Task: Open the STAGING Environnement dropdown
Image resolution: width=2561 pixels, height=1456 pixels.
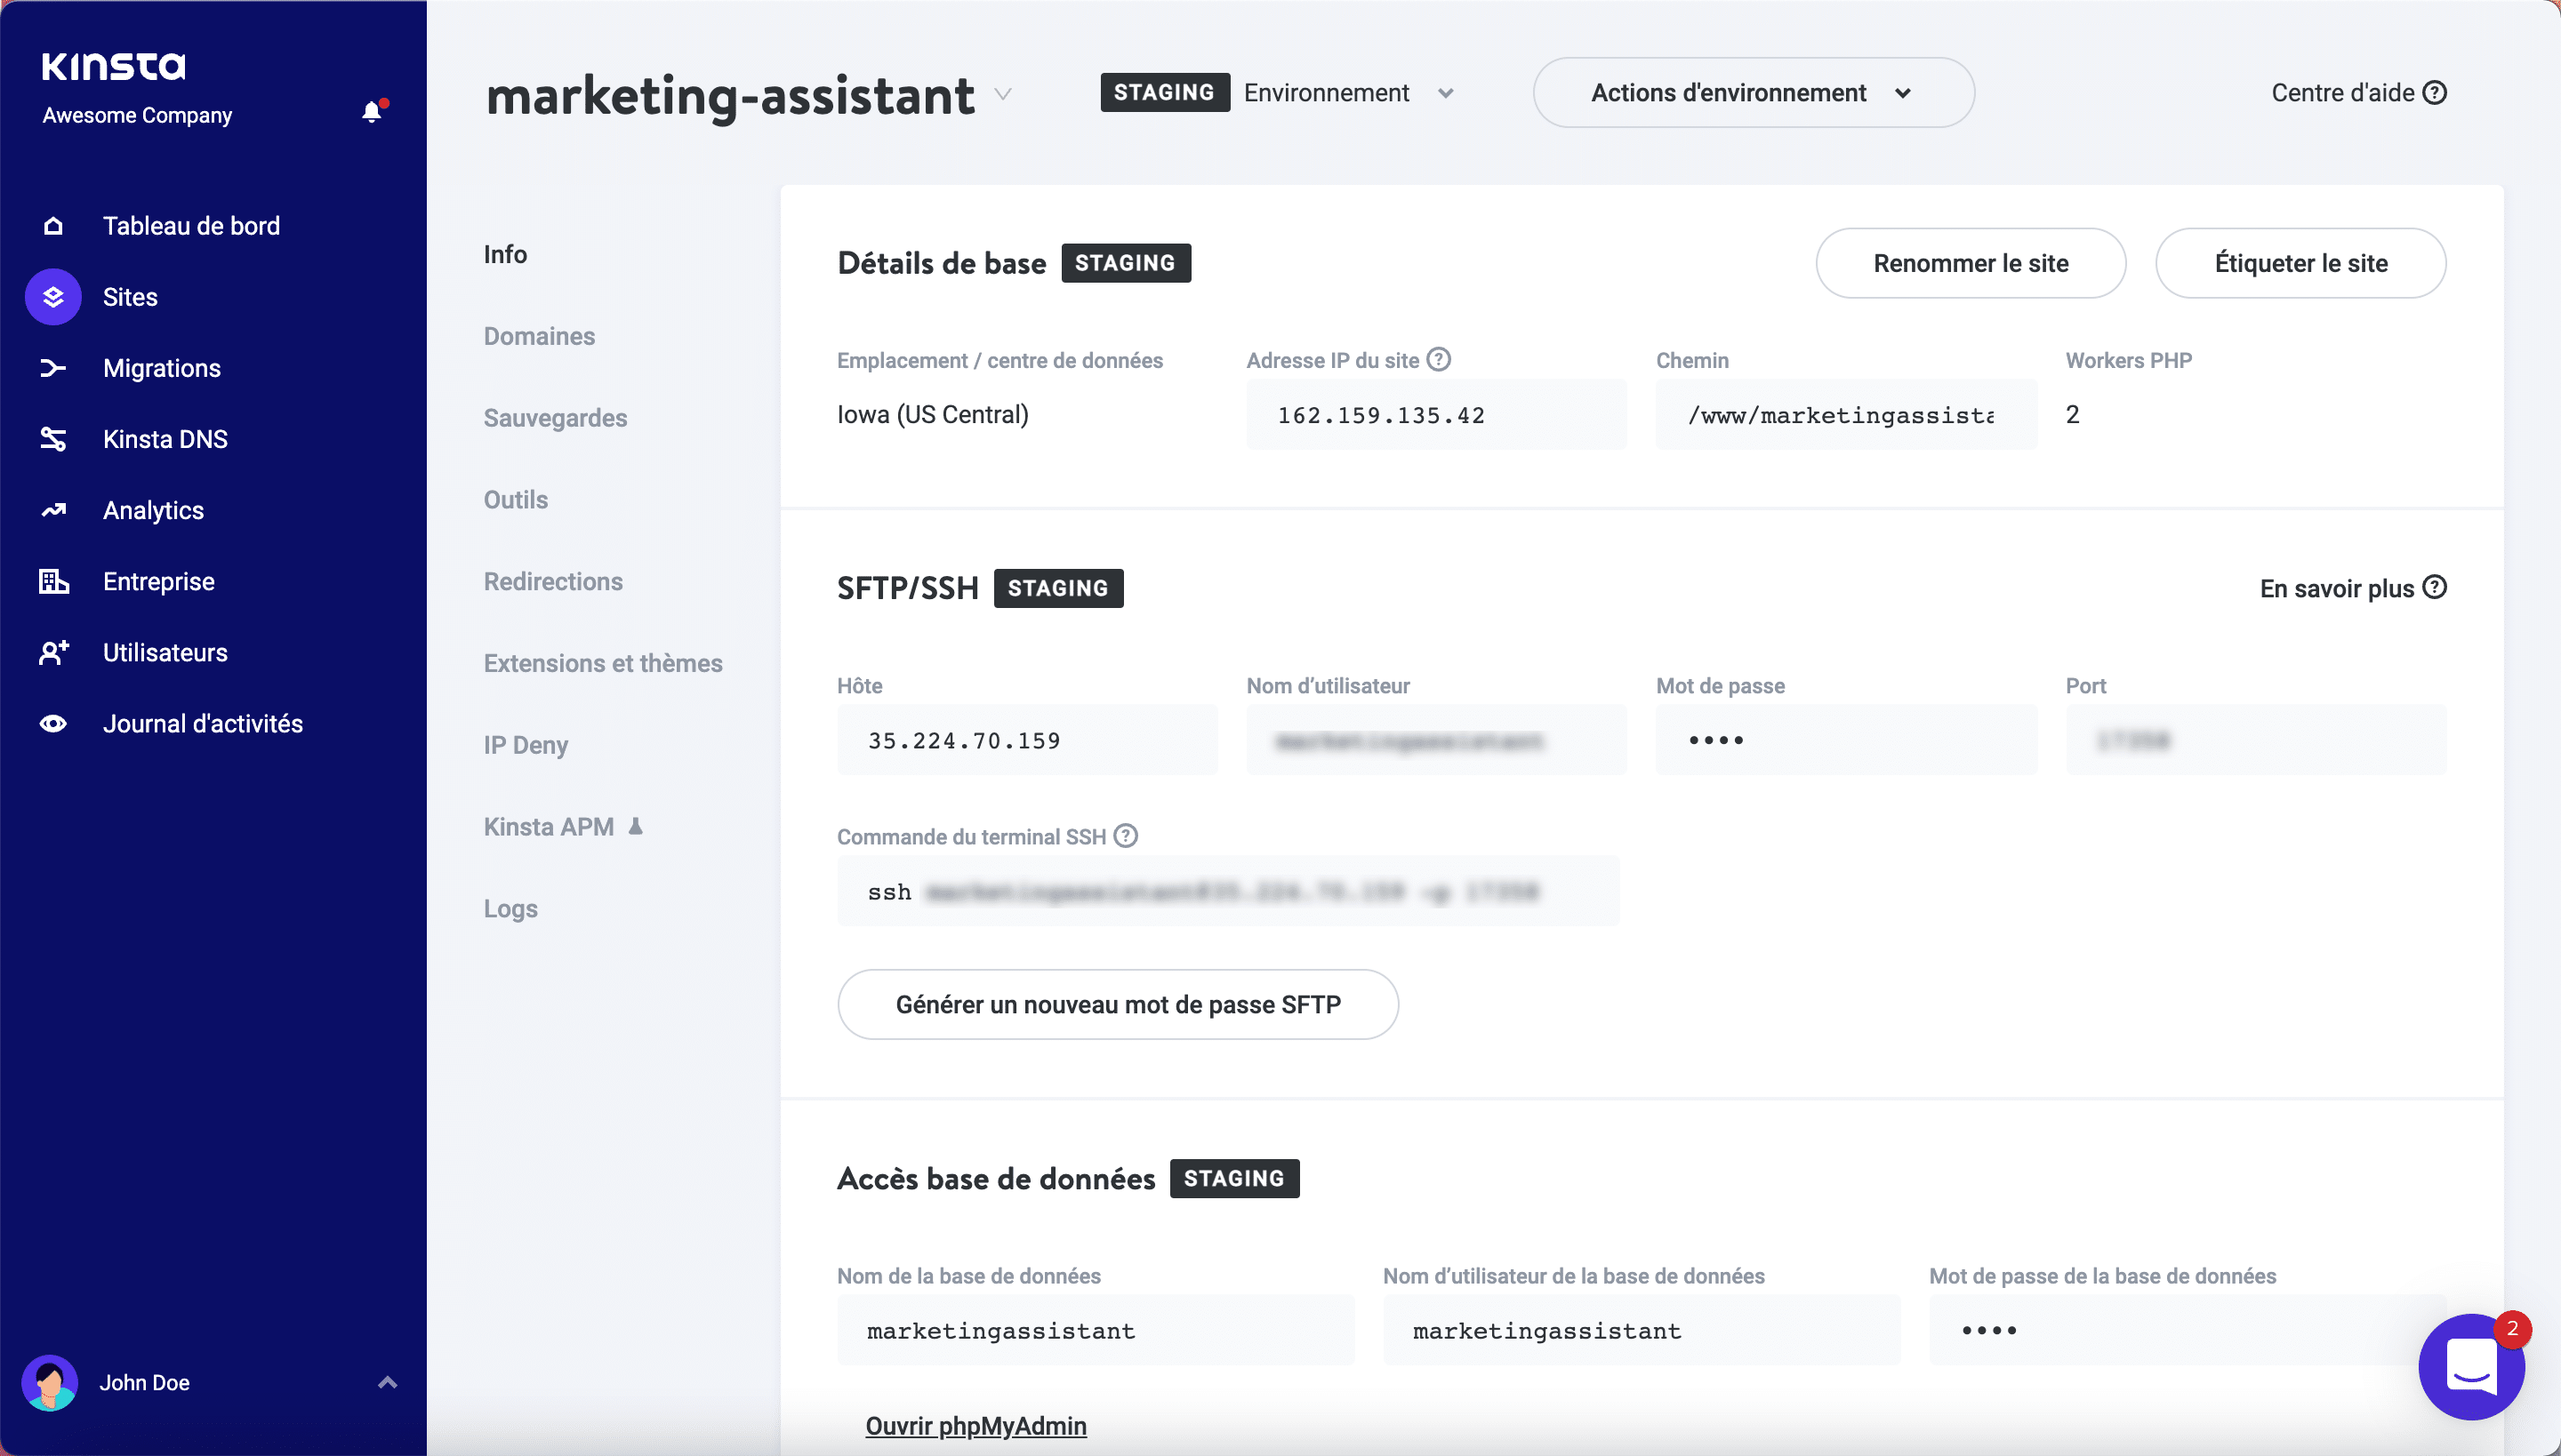Action: click(1278, 92)
